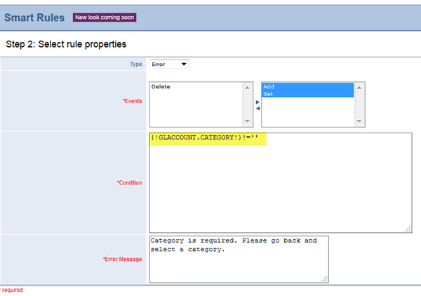Image resolution: width=421 pixels, height=296 pixels.
Task: Click the Error Message text area
Action: coord(239,260)
